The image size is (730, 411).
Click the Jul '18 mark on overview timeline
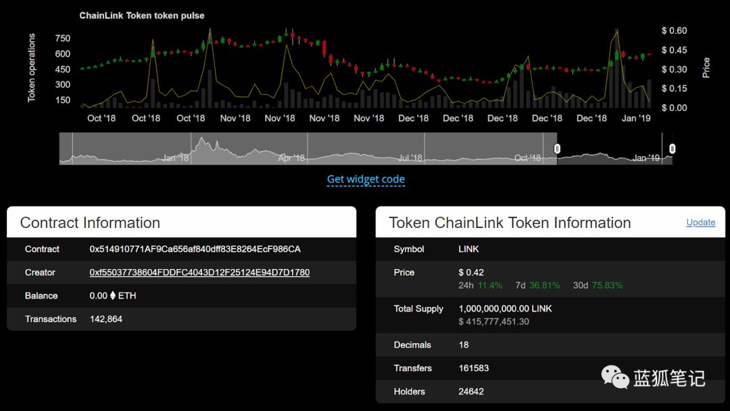(x=410, y=158)
